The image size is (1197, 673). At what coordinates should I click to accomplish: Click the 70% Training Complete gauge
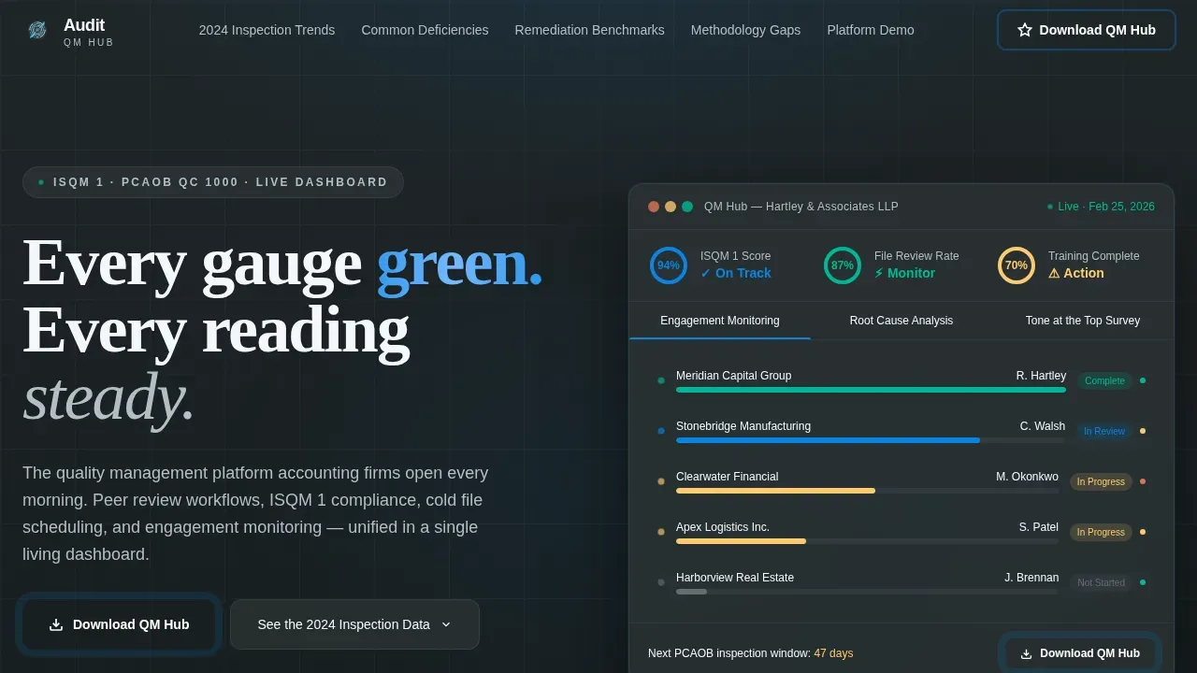pyautogui.click(x=1017, y=265)
